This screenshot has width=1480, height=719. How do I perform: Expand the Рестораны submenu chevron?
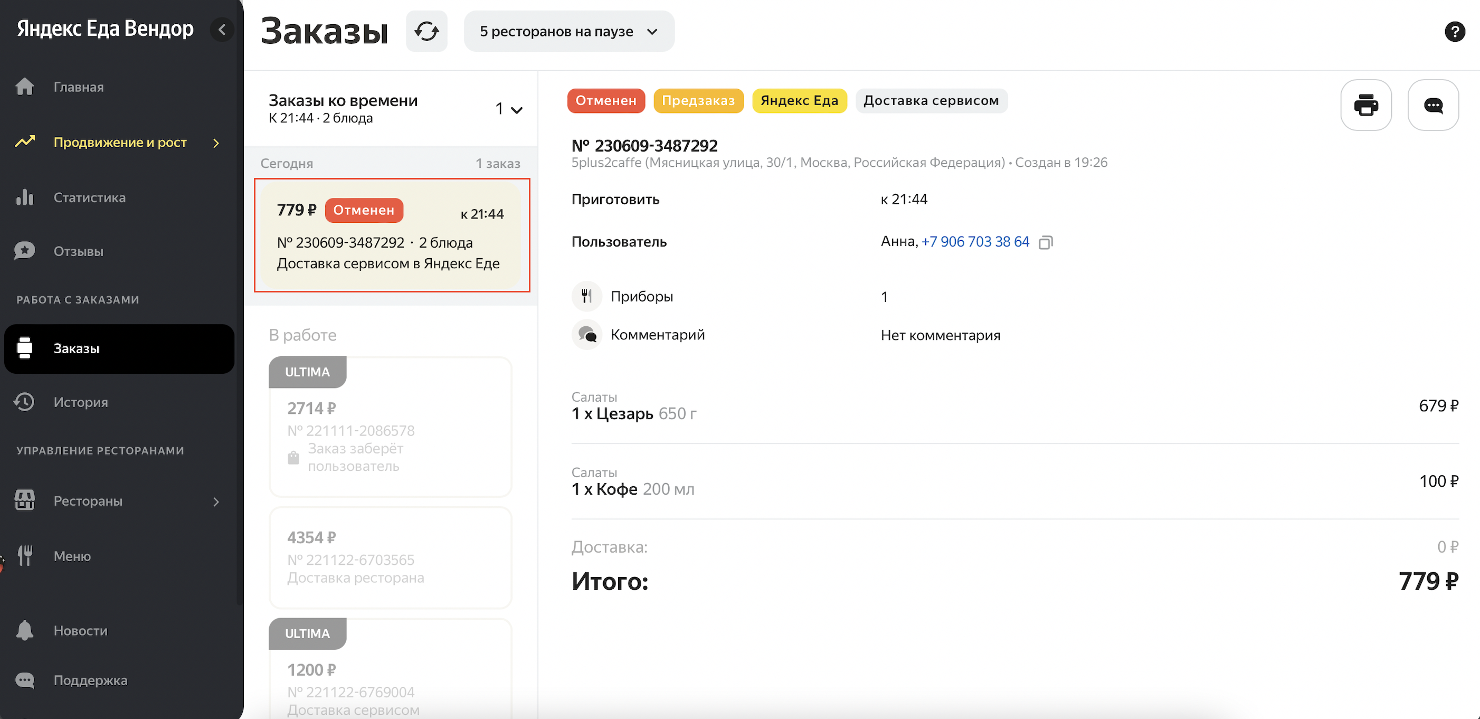tap(216, 502)
